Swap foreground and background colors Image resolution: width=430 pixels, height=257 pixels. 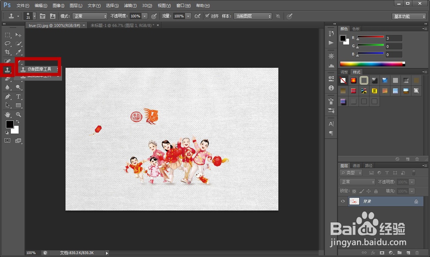tap(18, 121)
